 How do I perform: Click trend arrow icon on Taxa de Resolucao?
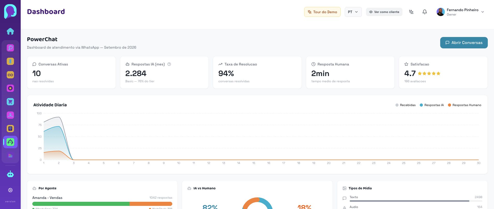220,64
